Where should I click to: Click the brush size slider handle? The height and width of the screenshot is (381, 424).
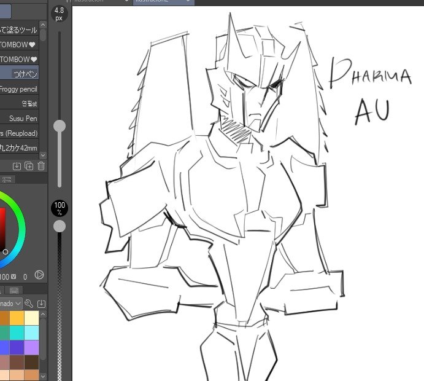[x=60, y=126]
